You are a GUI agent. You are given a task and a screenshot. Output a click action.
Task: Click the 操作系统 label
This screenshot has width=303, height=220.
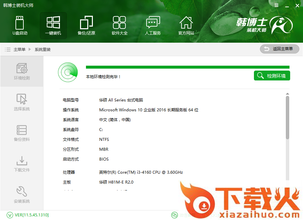point(71,110)
